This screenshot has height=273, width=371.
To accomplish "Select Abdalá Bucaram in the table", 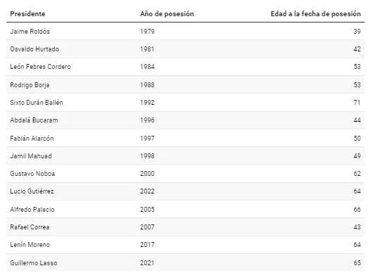I will pos(34,120).
